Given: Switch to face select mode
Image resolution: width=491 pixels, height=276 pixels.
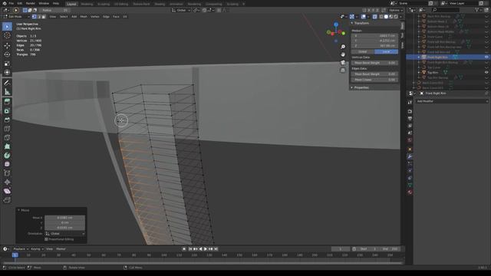Looking at the screenshot, I should pyautogui.click(x=44, y=17).
